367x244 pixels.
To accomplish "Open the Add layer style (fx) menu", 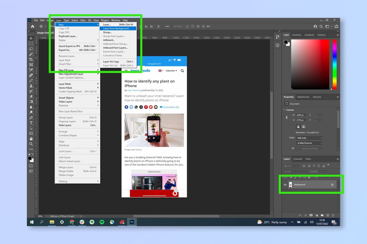I will point(306,215).
